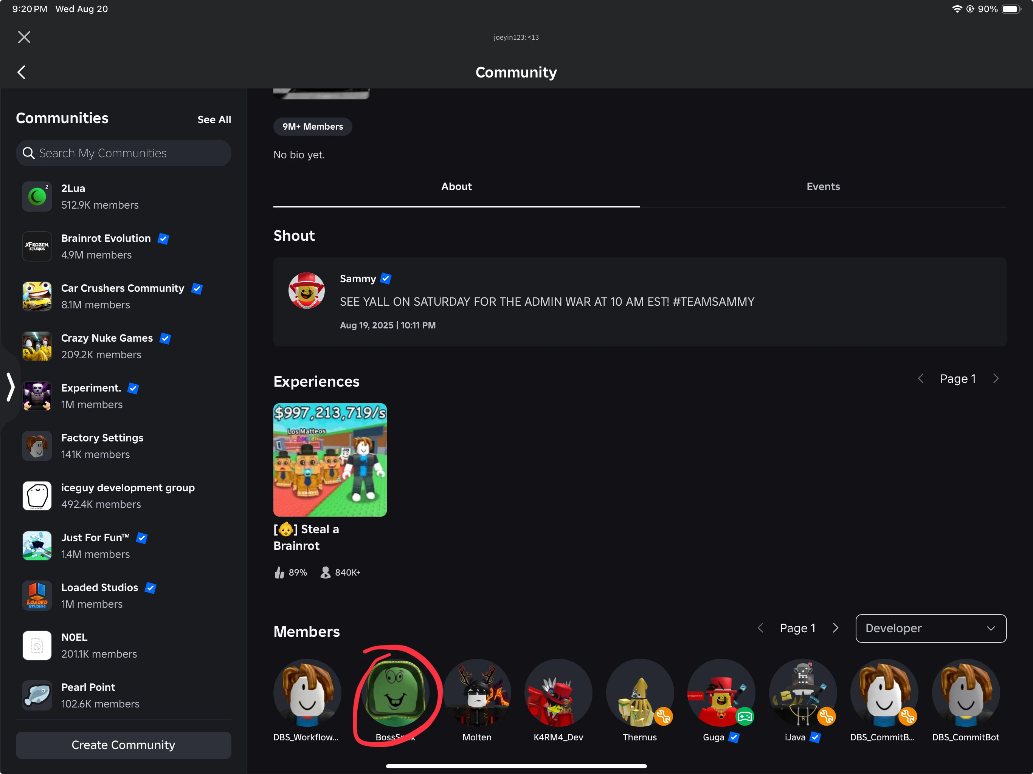The image size is (1033, 774).
Task: Expand the collapsed side panel handle
Action: tap(10, 387)
